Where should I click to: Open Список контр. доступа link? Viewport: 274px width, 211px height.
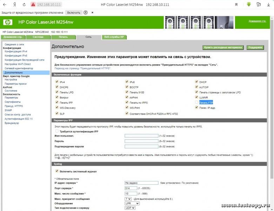pos(18,115)
